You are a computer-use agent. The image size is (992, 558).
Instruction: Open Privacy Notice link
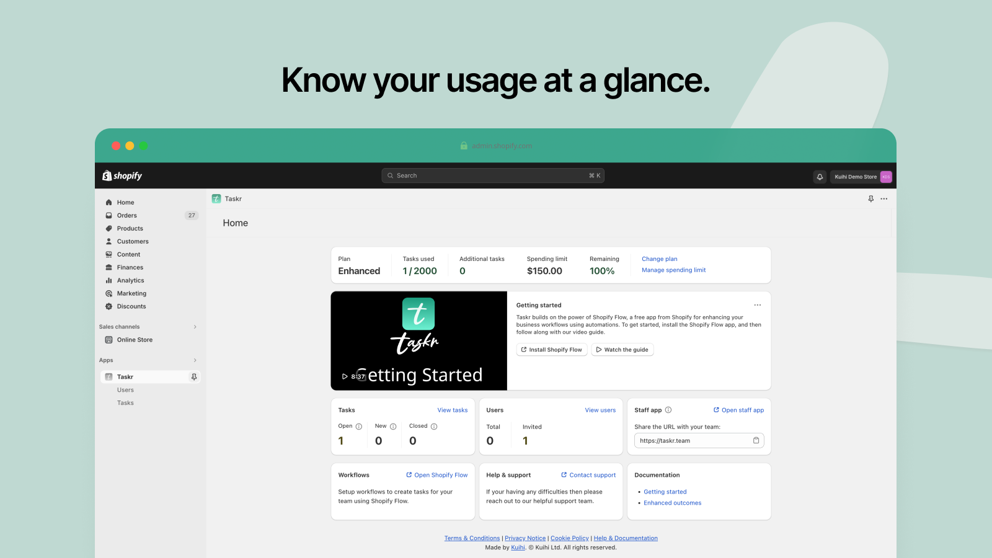point(525,539)
